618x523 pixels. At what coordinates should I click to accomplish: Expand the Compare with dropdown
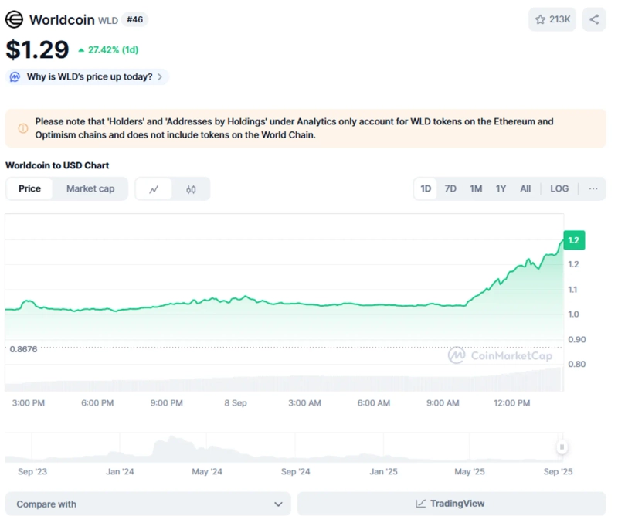click(148, 504)
